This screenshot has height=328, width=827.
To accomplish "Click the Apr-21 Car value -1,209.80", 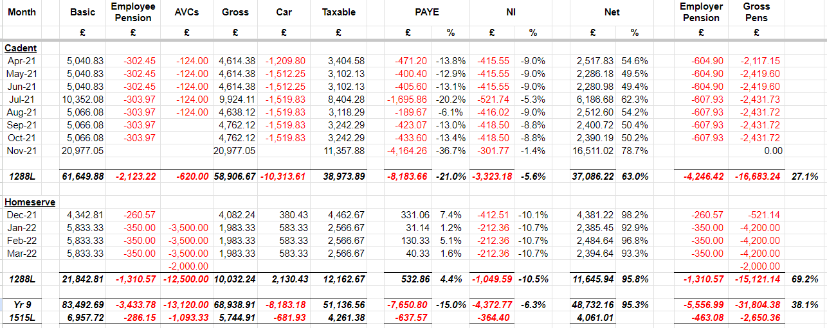I will pos(284,61).
